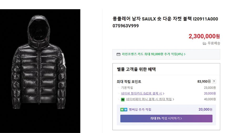Click the credit card icon in the 라인프렌즈 banner
The width and height of the screenshot is (226, 133).
click(x=119, y=54)
